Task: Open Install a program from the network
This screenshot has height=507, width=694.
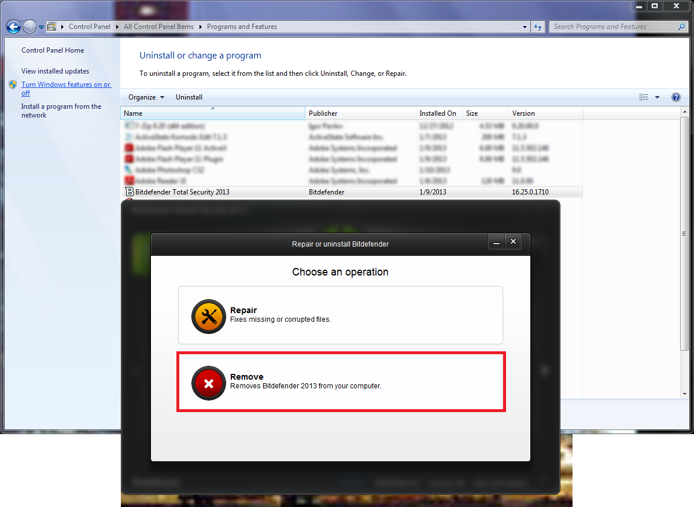Action: pos(61,111)
